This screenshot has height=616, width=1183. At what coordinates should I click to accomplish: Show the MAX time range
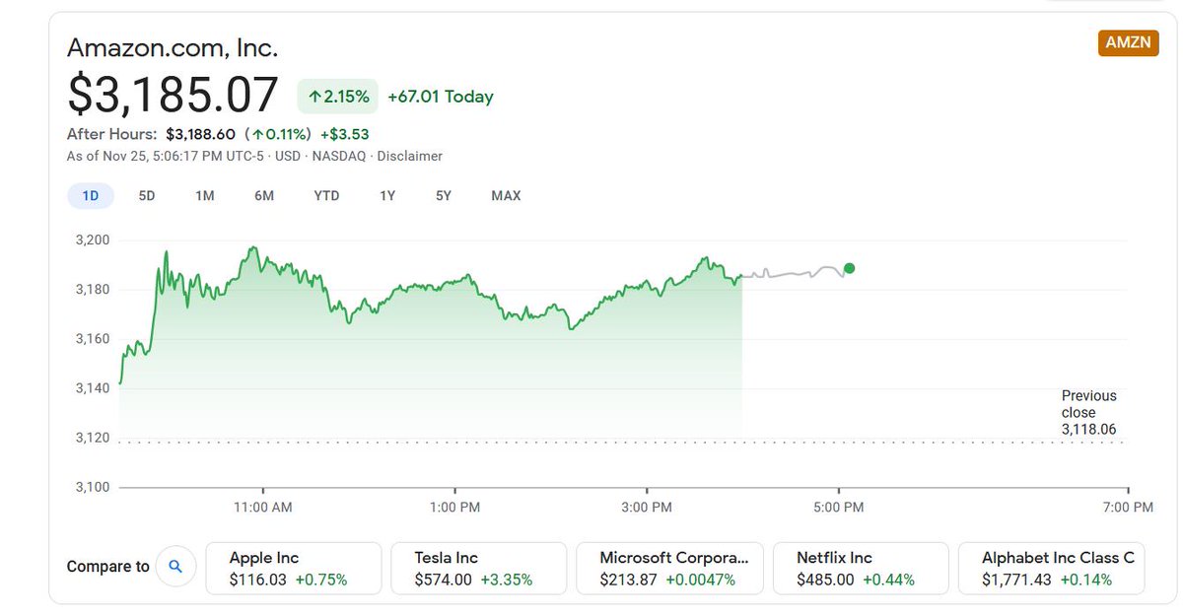point(506,195)
